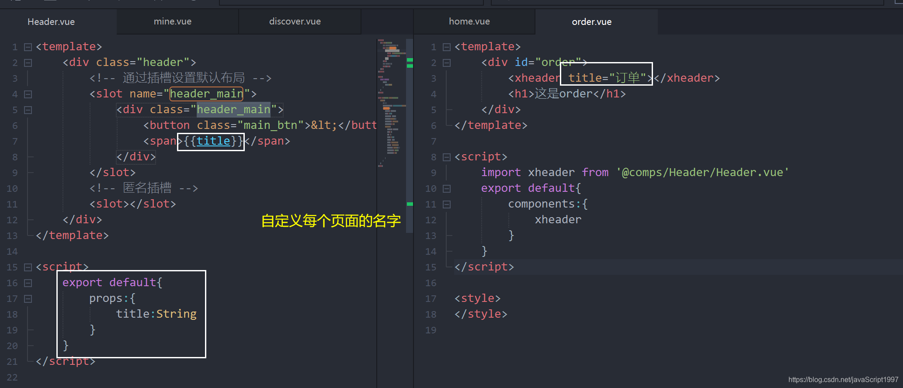
Task: Click the 通过插槽设置默认布局 comment
Action: (x=181, y=78)
